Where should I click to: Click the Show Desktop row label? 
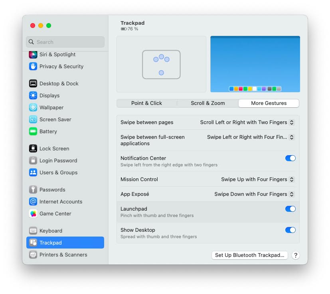[x=138, y=230]
